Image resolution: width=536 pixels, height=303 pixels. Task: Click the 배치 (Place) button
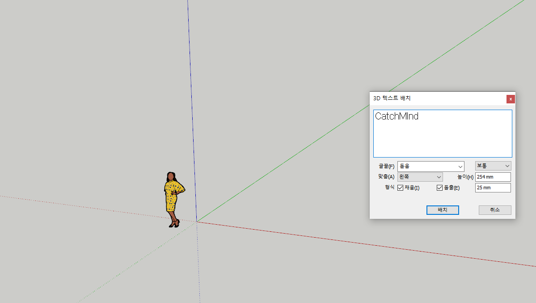(x=442, y=210)
